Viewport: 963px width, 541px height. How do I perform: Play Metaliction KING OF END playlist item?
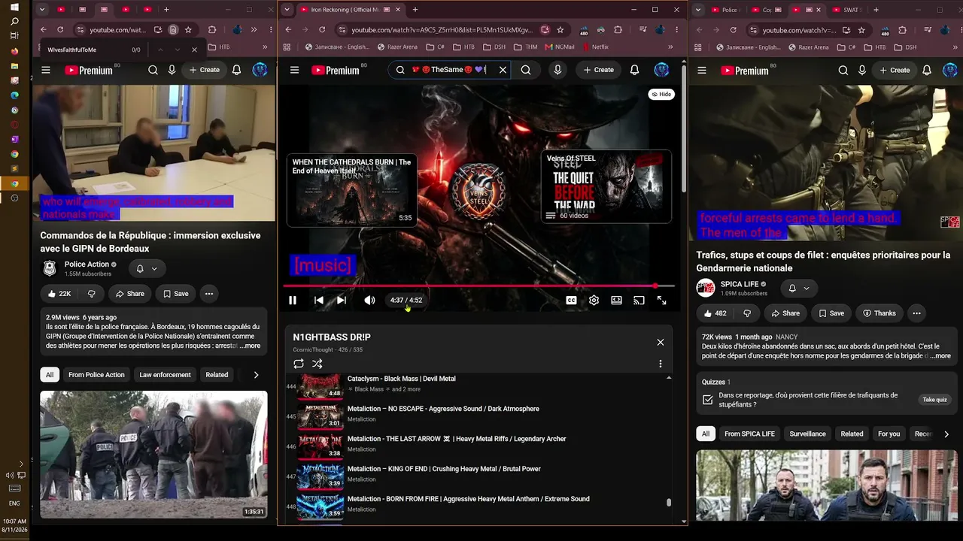pos(478,475)
